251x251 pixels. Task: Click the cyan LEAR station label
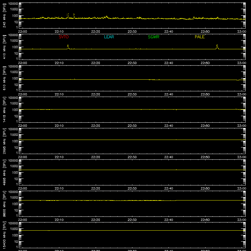[109, 37]
